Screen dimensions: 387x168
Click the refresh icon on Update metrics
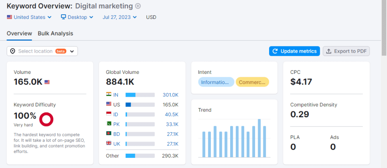[x=275, y=51]
